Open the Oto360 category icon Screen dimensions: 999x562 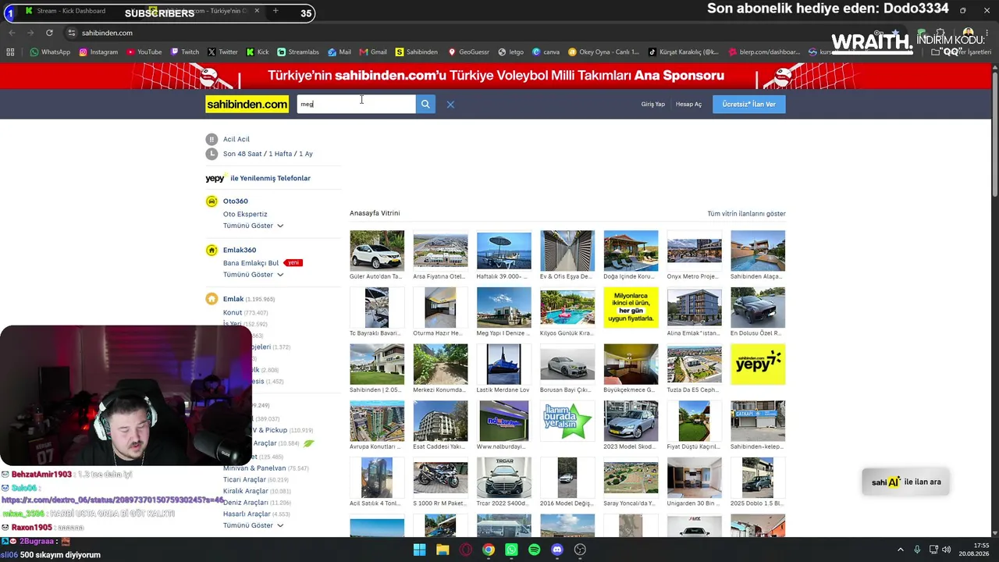point(212,201)
